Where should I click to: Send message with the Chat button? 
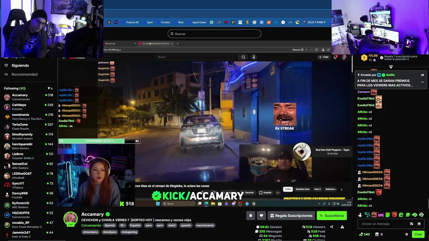pos(418,234)
